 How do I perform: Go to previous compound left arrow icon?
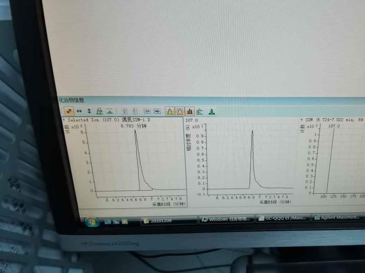(147, 111)
